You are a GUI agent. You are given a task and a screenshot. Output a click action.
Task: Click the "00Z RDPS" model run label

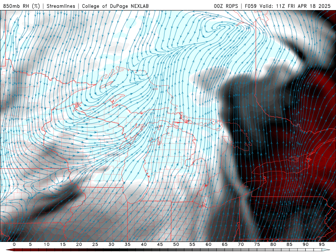(226, 6)
